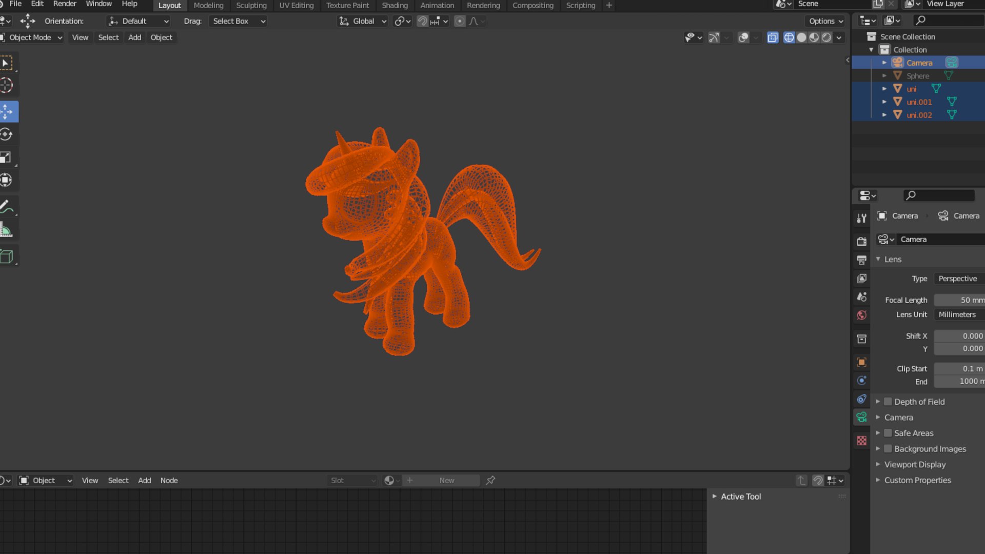Open the Object Constraint properties tab
The width and height of the screenshot is (985, 554).
(862, 399)
